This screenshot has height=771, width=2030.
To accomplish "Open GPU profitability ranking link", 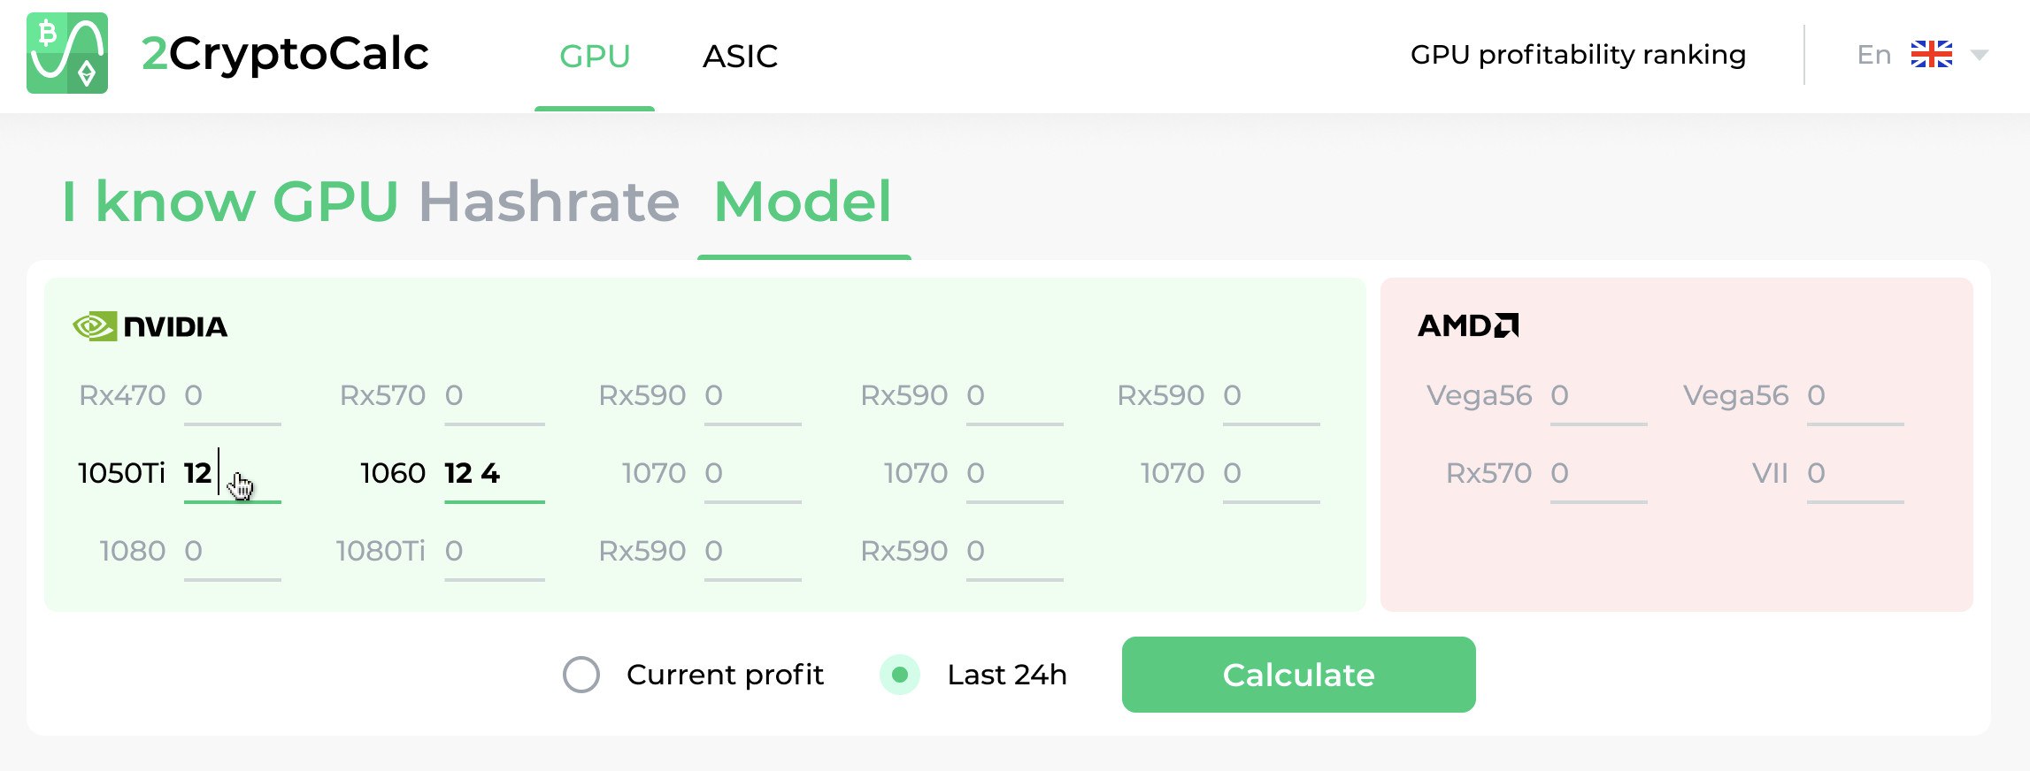I will click(1578, 55).
